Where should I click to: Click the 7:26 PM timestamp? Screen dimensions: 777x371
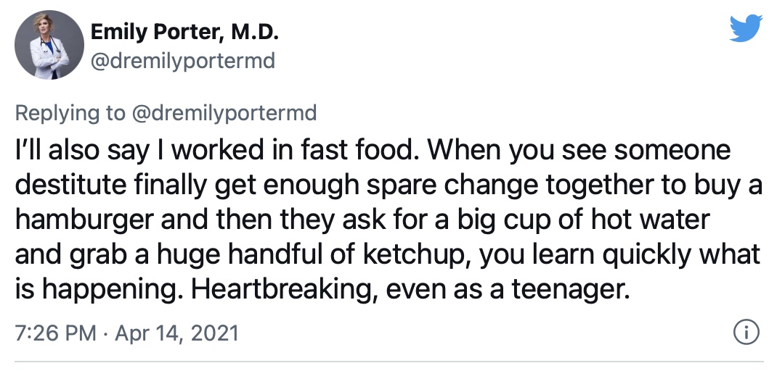click(x=55, y=333)
